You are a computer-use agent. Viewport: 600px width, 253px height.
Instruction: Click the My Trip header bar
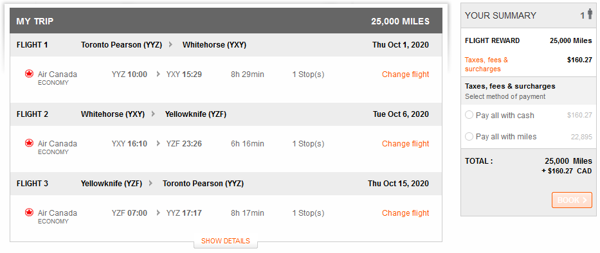[226, 21]
